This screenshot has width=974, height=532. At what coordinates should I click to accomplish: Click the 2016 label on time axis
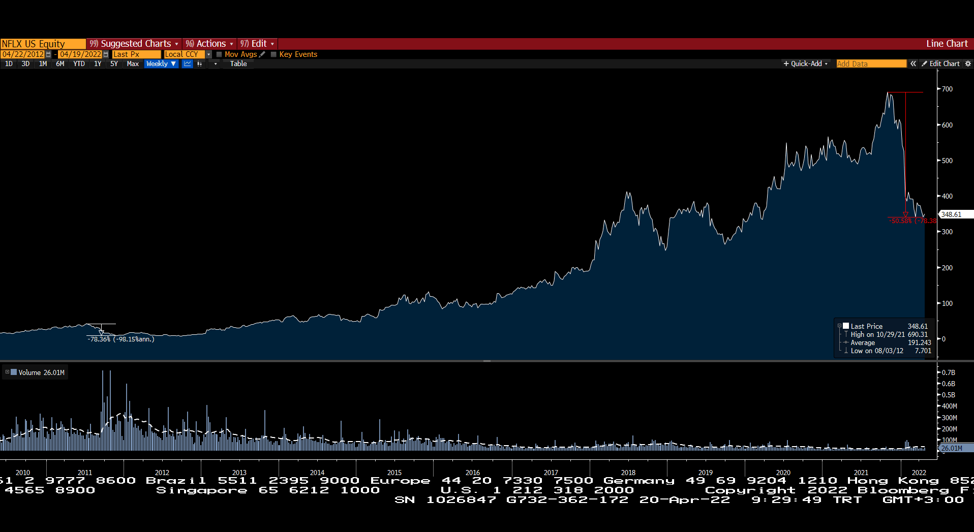473,473
